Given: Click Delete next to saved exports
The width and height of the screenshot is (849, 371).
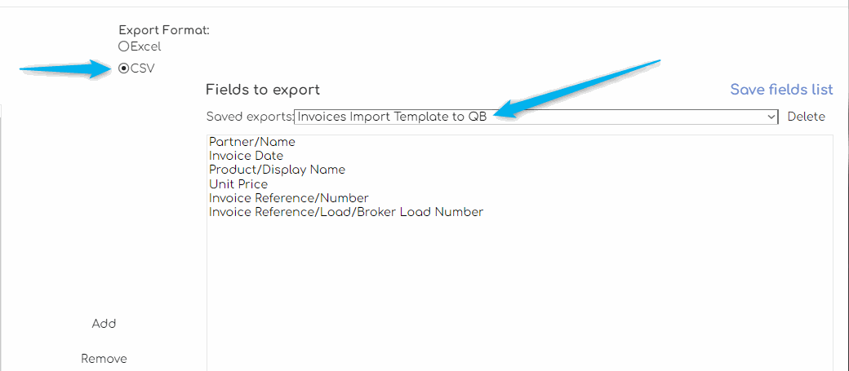Looking at the screenshot, I should click(x=806, y=117).
